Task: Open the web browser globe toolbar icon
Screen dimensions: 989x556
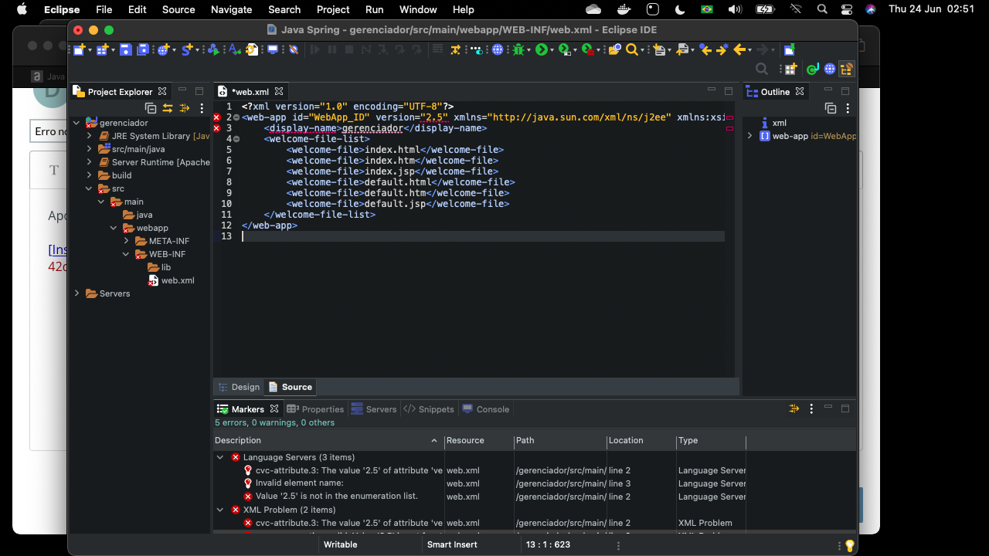Action: pos(498,49)
